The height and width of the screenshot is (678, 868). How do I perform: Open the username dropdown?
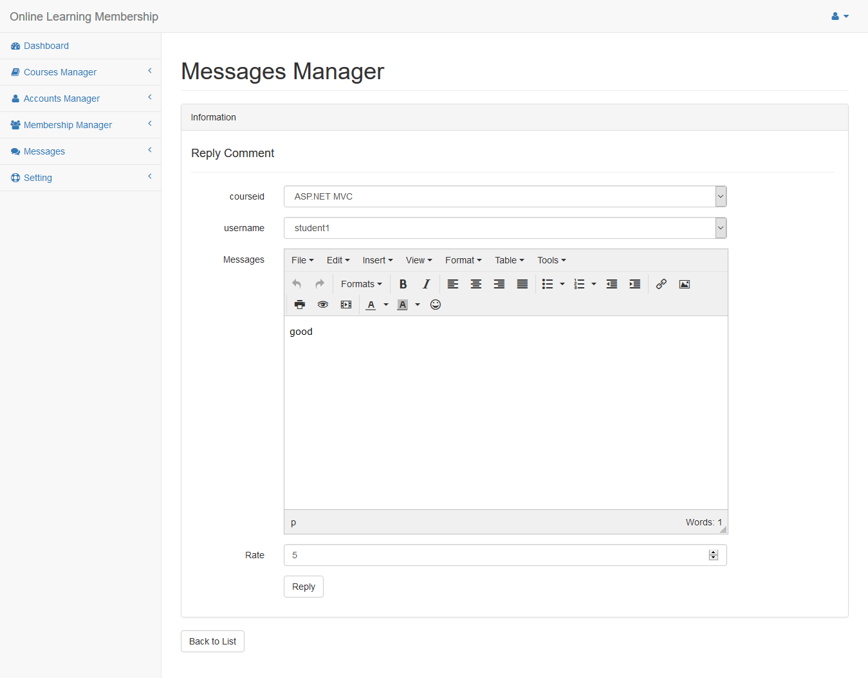[x=505, y=228]
